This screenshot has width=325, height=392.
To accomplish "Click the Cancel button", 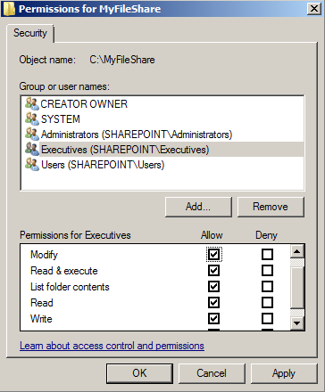I will 212,373.
